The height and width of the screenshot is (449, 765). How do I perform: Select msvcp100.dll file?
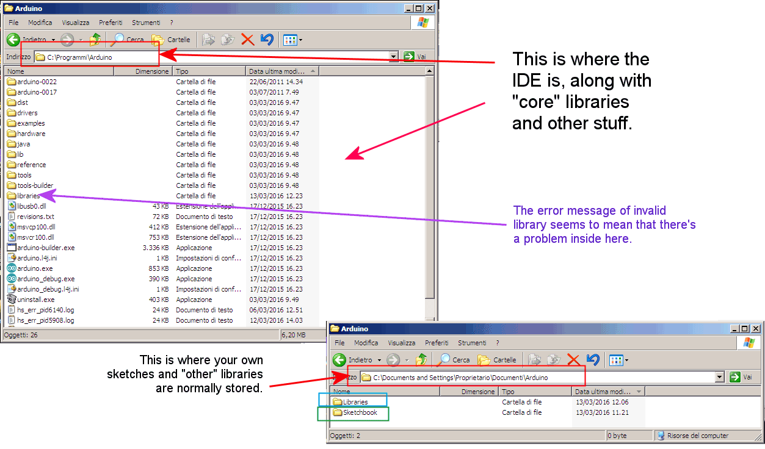(31, 227)
